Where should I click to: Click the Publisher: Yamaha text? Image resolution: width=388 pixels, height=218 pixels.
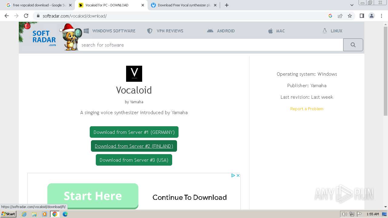(307, 86)
